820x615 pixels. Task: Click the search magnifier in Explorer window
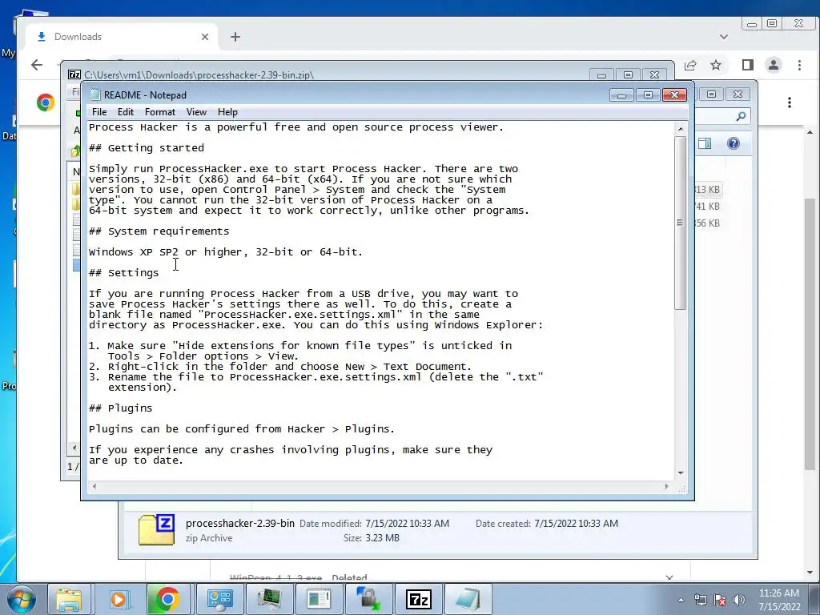tap(741, 116)
